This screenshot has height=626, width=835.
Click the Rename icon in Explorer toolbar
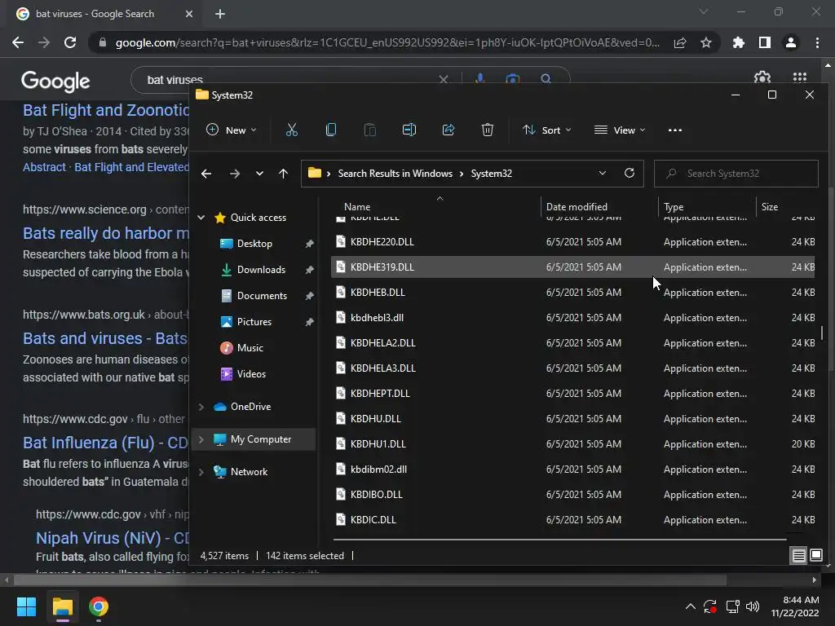[409, 130]
